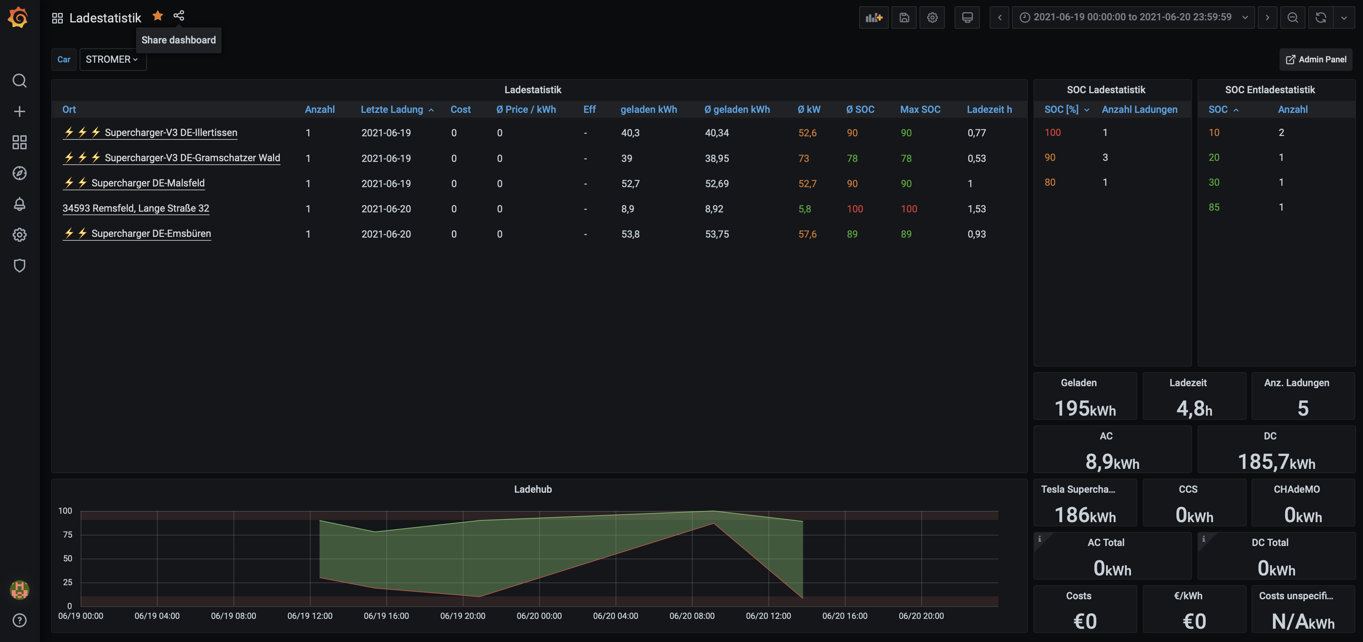Save the dashboard with the disk icon
Screen dimensions: 1363x642
(904, 18)
